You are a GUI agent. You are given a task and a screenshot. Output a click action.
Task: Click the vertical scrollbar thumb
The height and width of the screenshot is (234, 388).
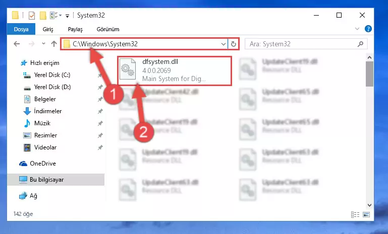(369, 74)
